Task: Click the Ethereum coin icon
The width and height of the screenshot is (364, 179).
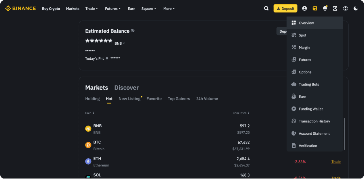Action: tap(88, 161)
